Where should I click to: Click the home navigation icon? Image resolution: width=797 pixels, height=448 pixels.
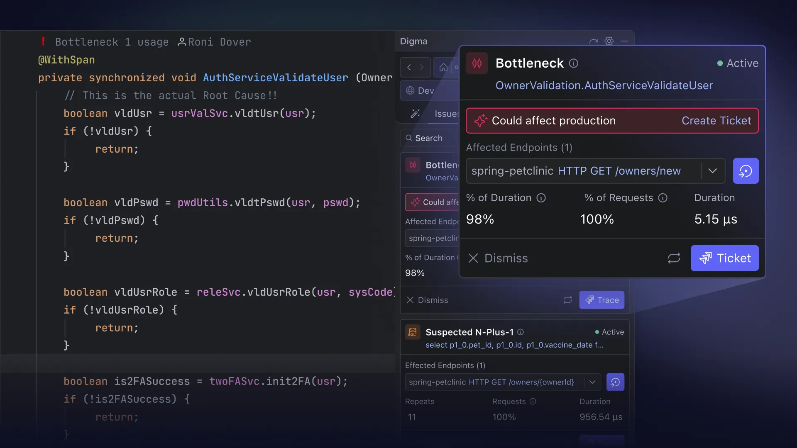(443, 67)
